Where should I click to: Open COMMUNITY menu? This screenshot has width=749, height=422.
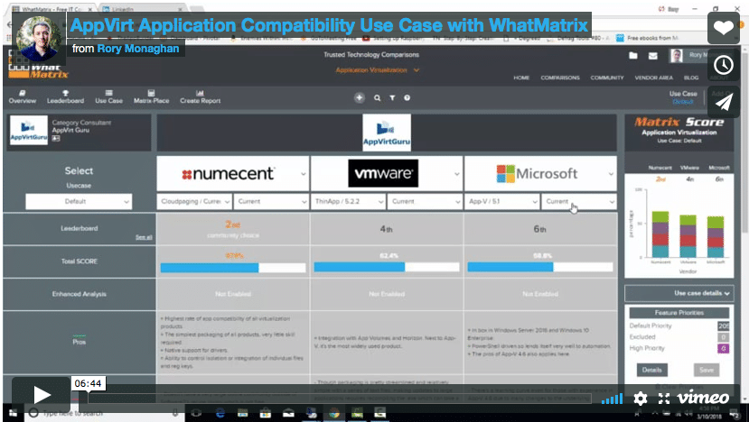coord(607,78)
